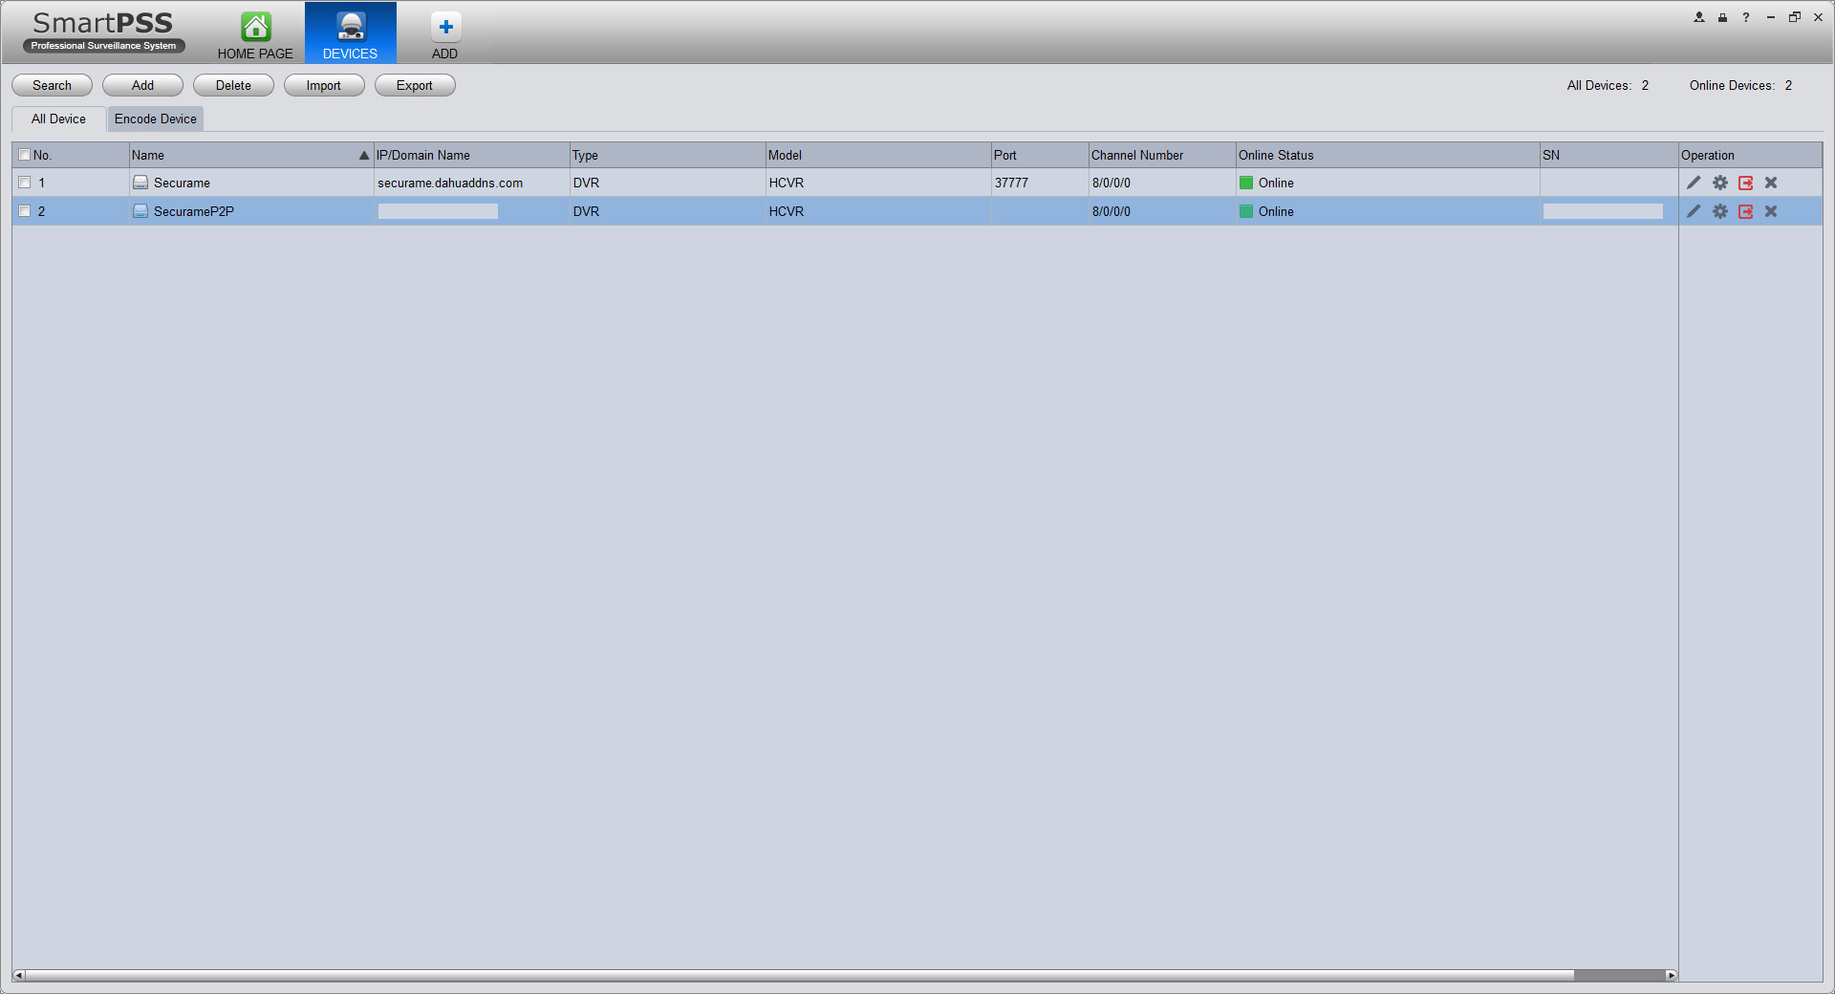Open the ADD plus tab
The height and width of the screenshot is (994, 1835).
[445, 34]
